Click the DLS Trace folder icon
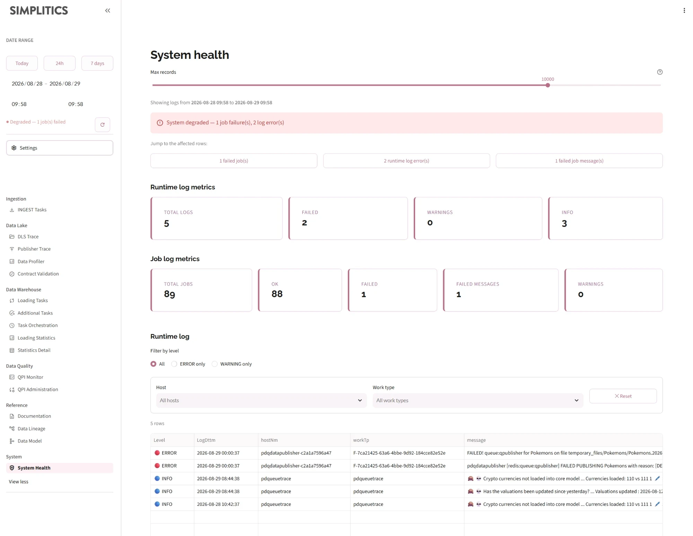Screen dimensions: 693x536 click(12, 237)
